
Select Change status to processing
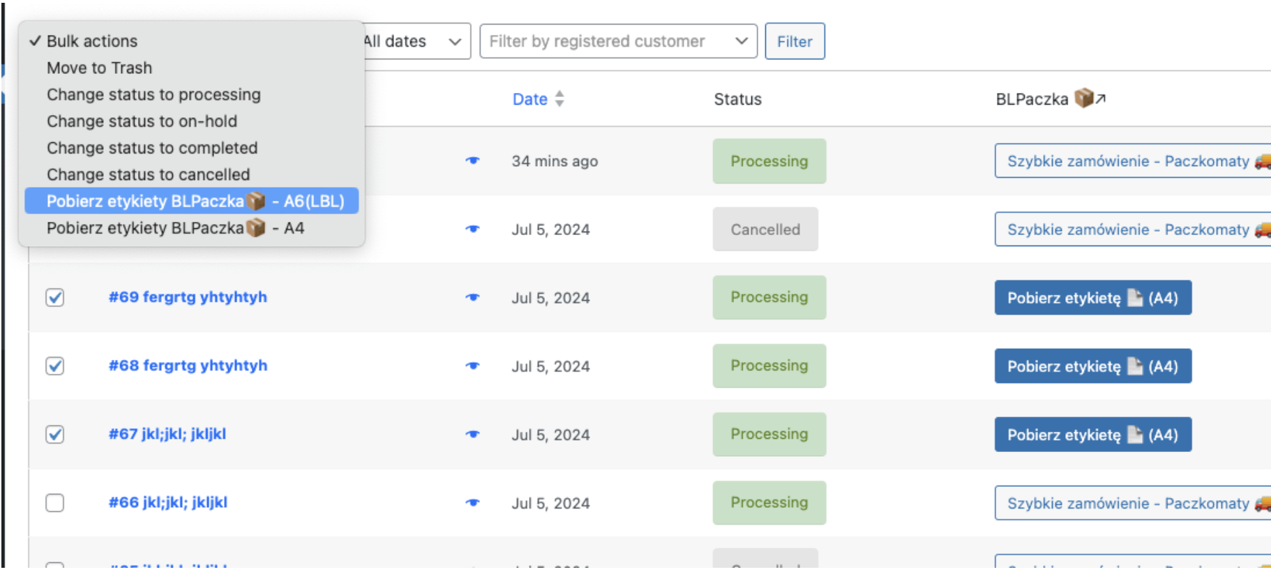click(x=191, y=94)
